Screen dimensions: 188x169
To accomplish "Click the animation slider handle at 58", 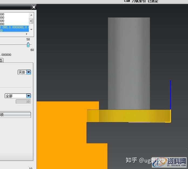I will 28,45.
